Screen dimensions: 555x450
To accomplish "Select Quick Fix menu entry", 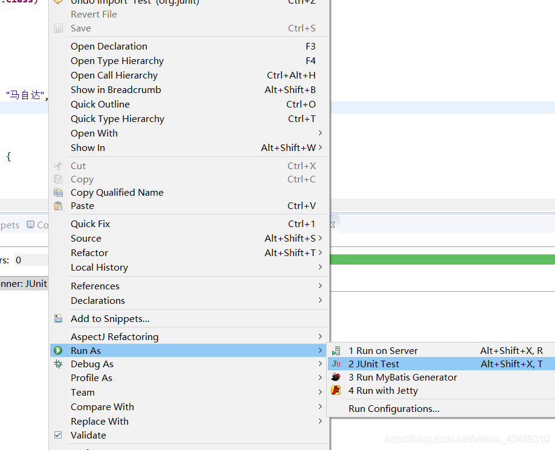I will (188, 223).
